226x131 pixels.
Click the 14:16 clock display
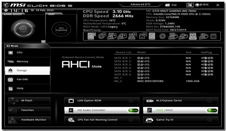pyautogui.click(x=19, y=10)
